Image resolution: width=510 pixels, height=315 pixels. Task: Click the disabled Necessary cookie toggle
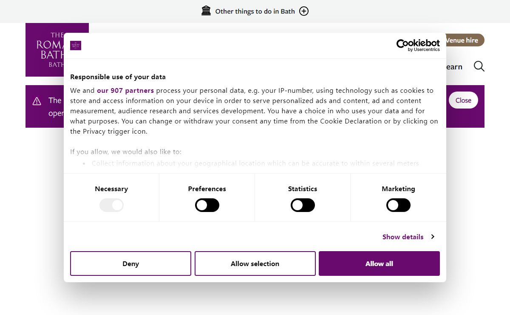[111, 206]
